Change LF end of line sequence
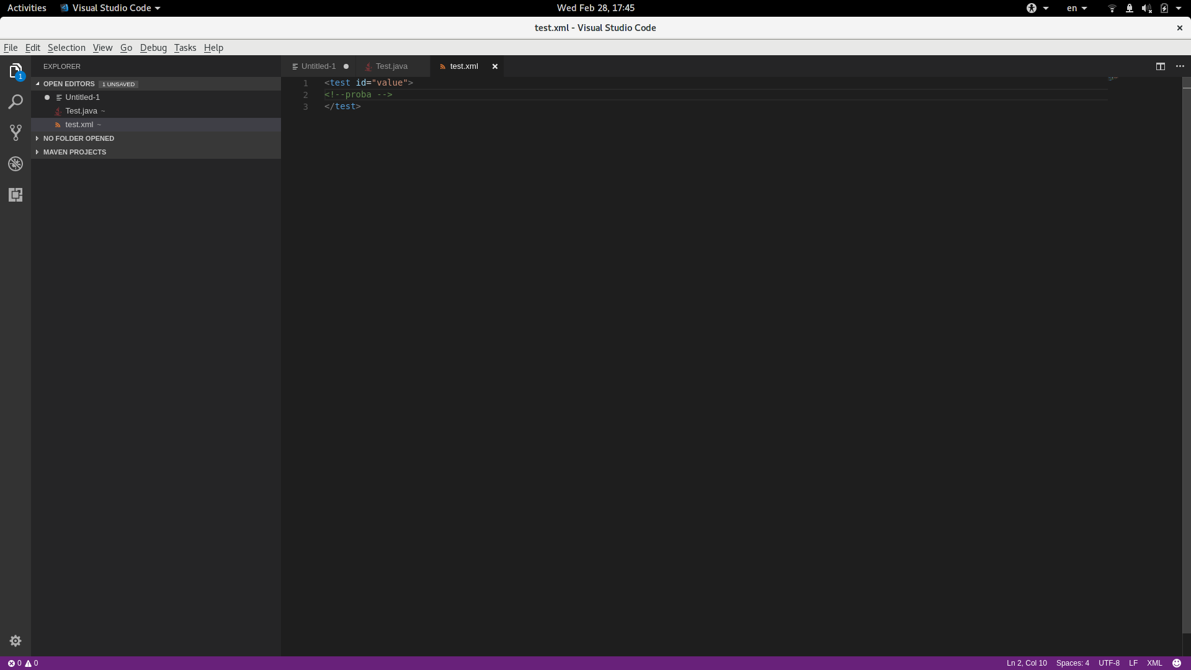 point(1133,663)
